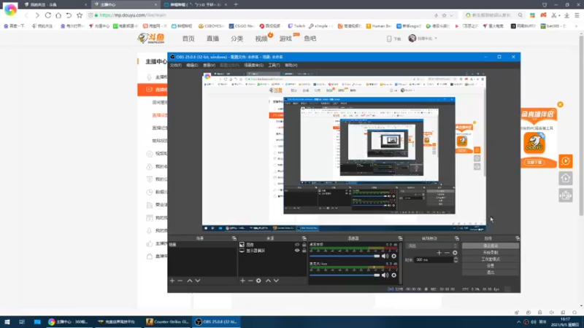Open transition properties gear in 转场特效 panel
This screenshot has width=584, height=328.
(455, 253)
